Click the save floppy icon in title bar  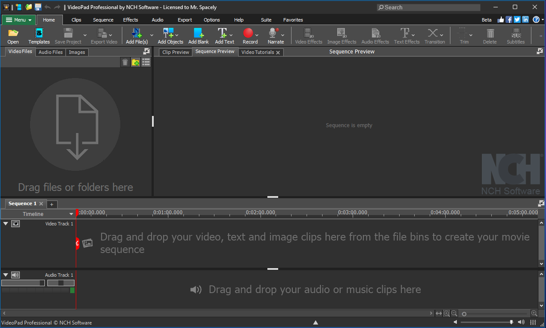coord(38,7)
